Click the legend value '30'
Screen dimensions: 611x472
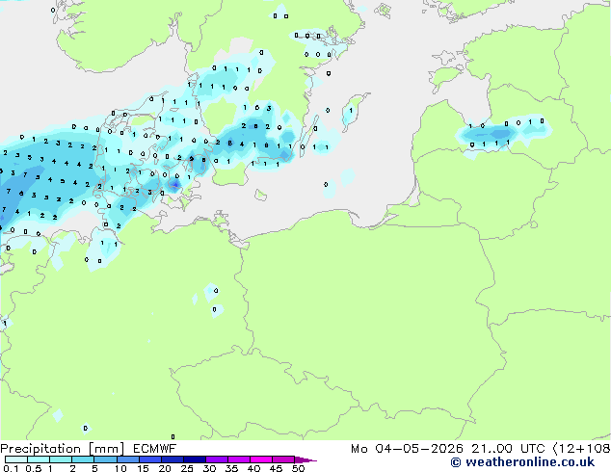pos(210,468)
